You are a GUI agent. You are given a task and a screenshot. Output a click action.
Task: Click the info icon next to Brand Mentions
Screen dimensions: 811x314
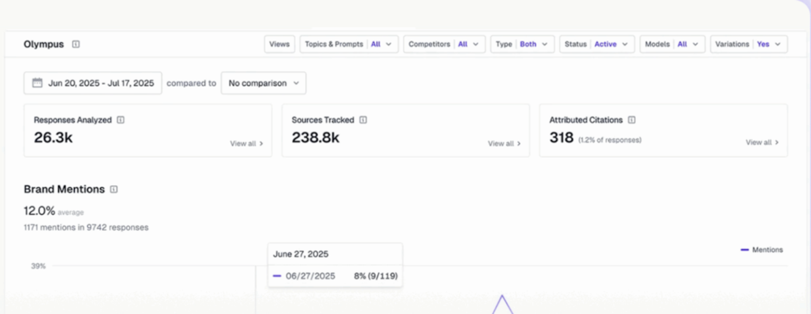click(x=114, y=189)
